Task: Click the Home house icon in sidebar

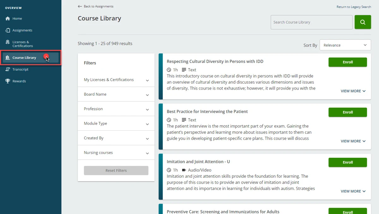Action: [8, 19]
